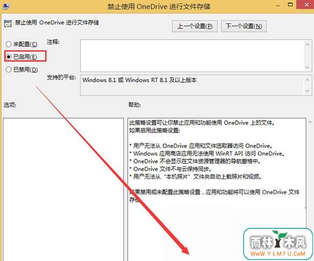Image resolution: width=314 pixels, height=261 pixels.
Task: Click supported platform box scroll down arrow
Action: pos(308,91)
